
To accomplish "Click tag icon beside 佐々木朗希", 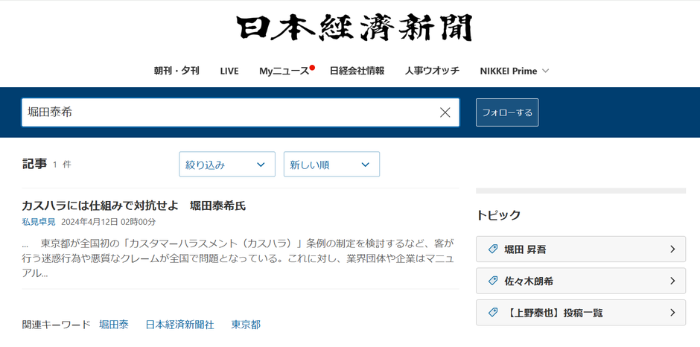I will pos(493,281).
